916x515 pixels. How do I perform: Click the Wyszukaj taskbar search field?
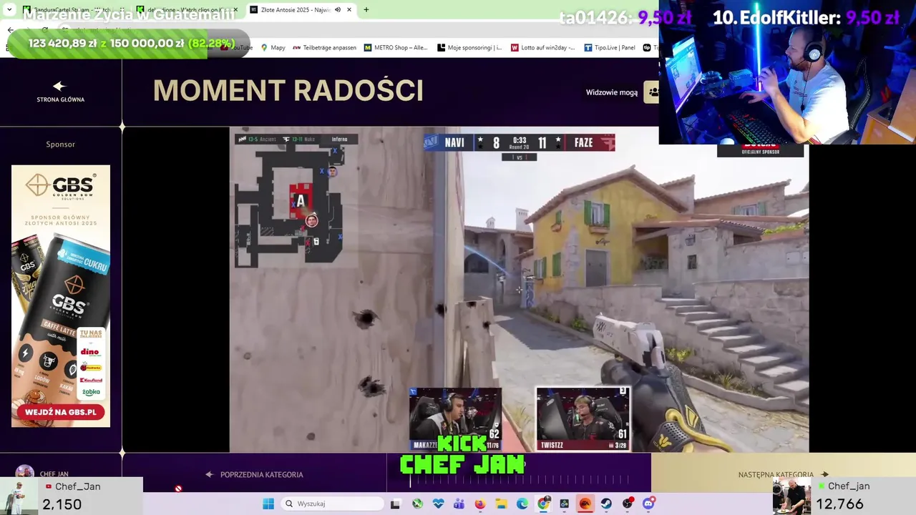332,504
